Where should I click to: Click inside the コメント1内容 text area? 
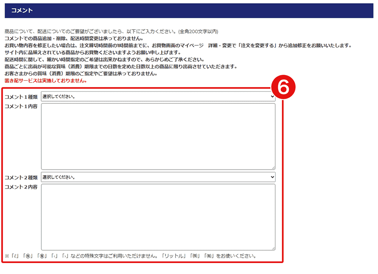[x=158, y=136]
